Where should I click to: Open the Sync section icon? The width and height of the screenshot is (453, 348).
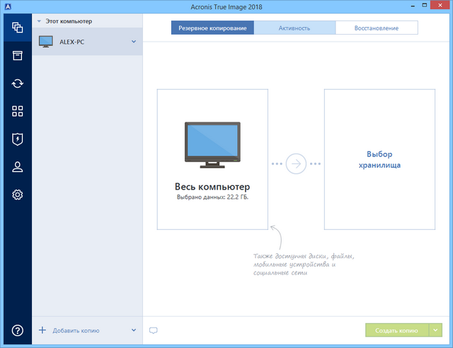pos(17,83)
